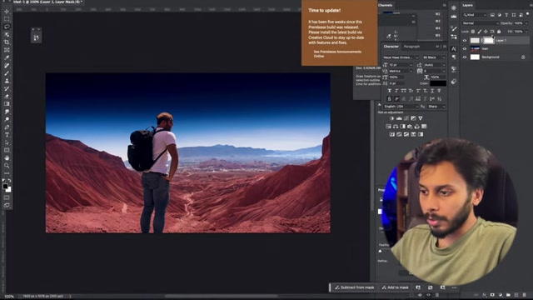Select the Lasso tool

(7, 27)
